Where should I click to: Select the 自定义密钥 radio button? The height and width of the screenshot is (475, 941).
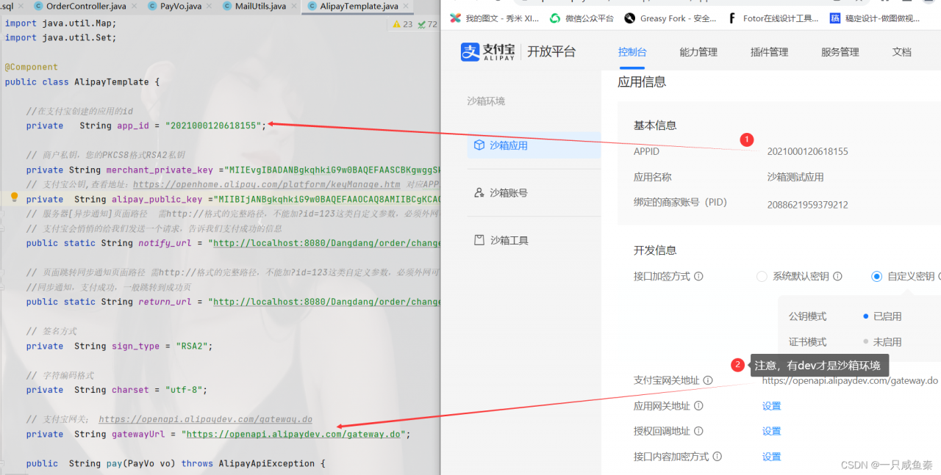coord(876,277)
